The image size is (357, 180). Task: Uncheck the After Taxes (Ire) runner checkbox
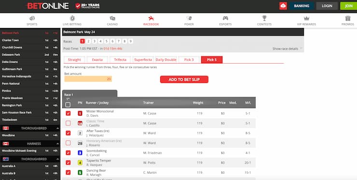click(x=68, y=133)
